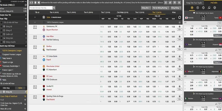Toggle to the Sớm view in the sidebar

(x=20, y=88)
